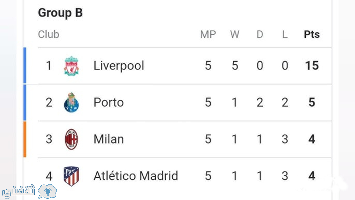Click the L column header
Screen dimensions: 355x200
pyautogui.click(x=285, y=34)
